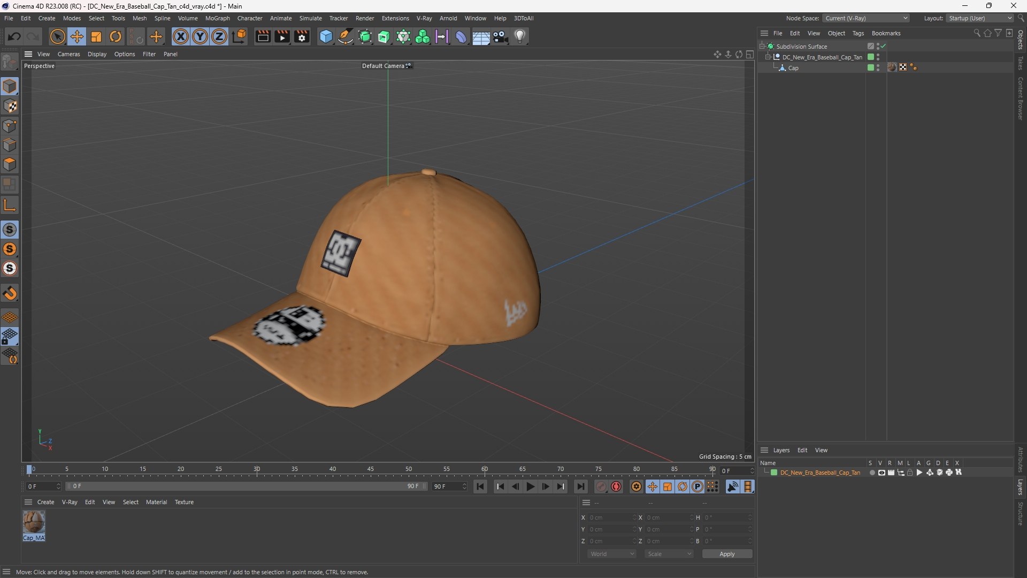Click the Apply button

727,554
